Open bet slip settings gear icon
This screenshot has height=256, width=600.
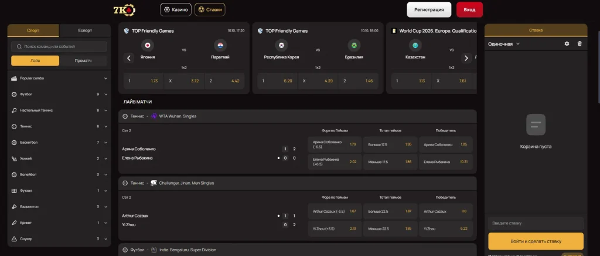(x=567, y=44)
